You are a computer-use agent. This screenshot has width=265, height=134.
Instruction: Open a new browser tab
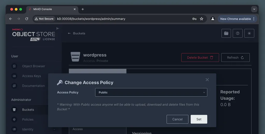point(83,9)
